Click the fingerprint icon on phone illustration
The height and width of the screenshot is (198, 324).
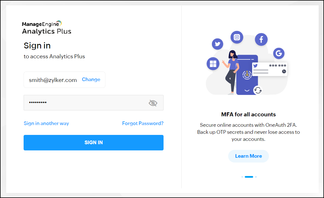pos(247,74)
